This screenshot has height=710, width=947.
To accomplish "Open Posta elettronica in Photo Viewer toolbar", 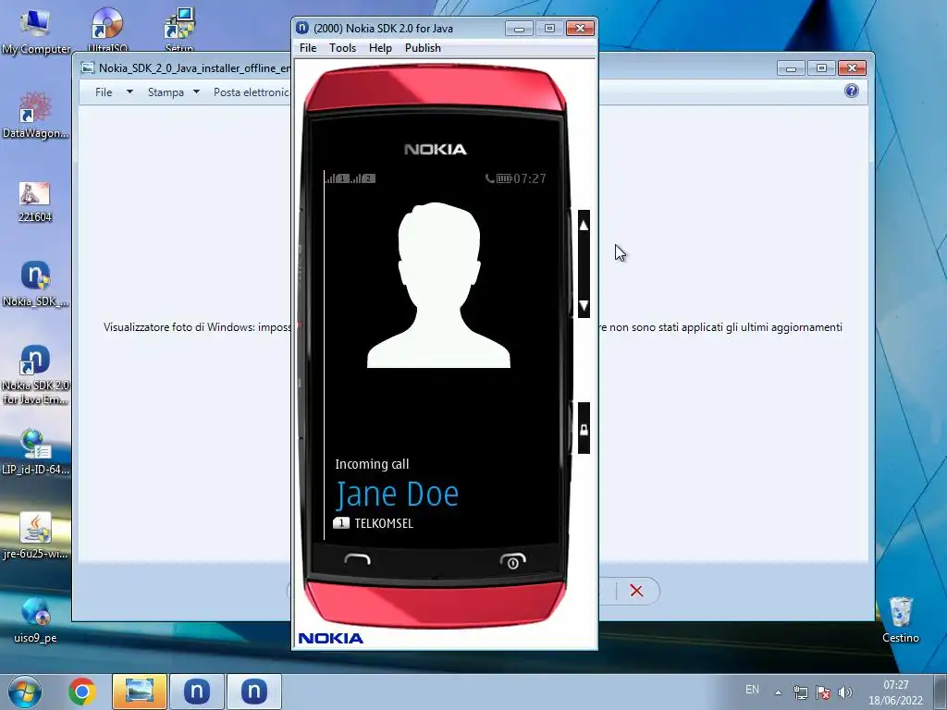I will point(251,92).
